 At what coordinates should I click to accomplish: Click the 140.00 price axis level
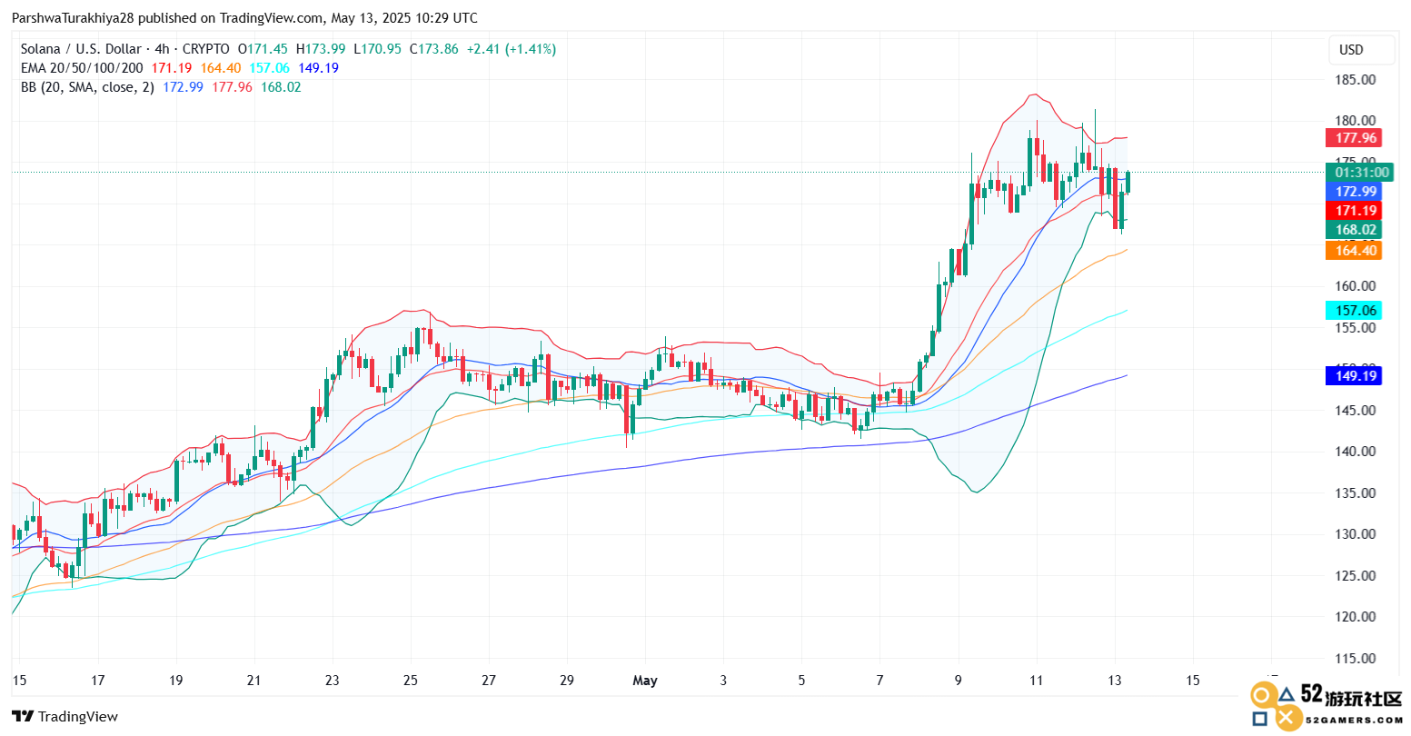pos(1356,452)
